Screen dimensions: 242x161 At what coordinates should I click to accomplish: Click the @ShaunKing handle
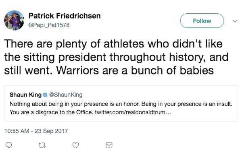pyautogui.click(x=66, y=95)
